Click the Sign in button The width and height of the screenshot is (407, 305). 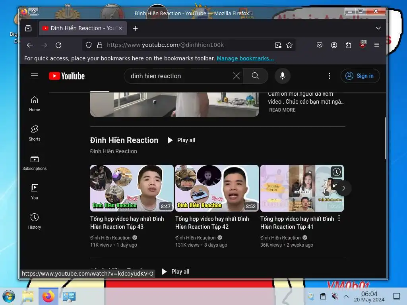tap(360, 76)
